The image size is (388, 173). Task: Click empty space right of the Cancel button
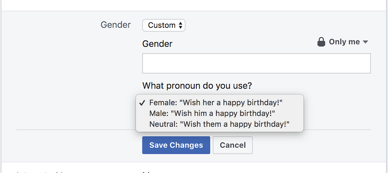[x=310, y=145]
